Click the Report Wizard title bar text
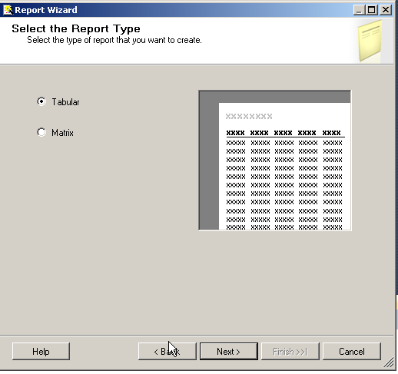The width and height of the screenshot is (398, 374). (x=46, y=10)
